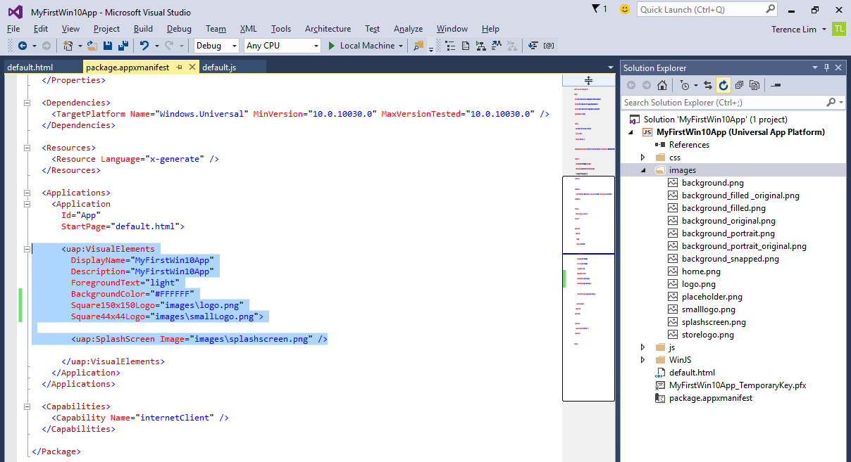The height and width of the screenshot is (462, 851).
Task: Click Sync with Active Document icon
Action: pyautogui.click(x=708, y=85)
